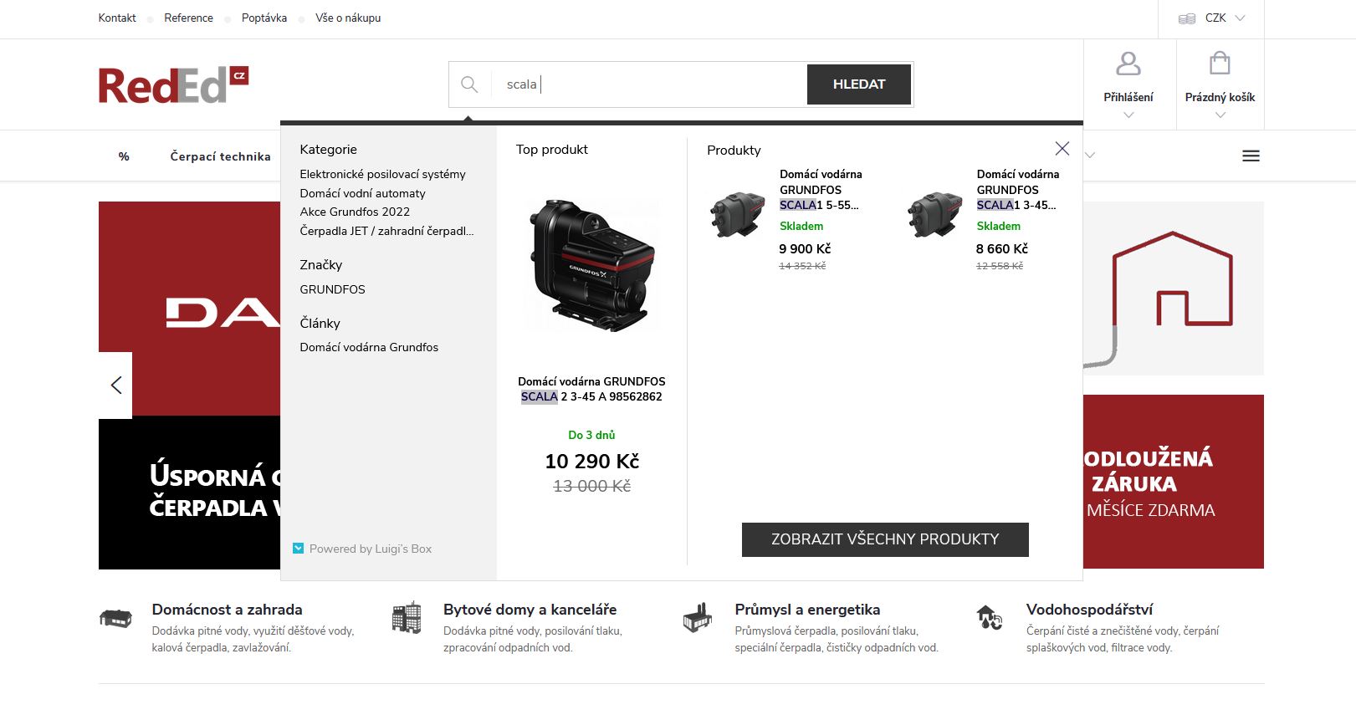Image resolution: width=1356 pixels, height=720 pixels.
Task: Click Zobrazit všechny produkty button
Action: point(884,539)
